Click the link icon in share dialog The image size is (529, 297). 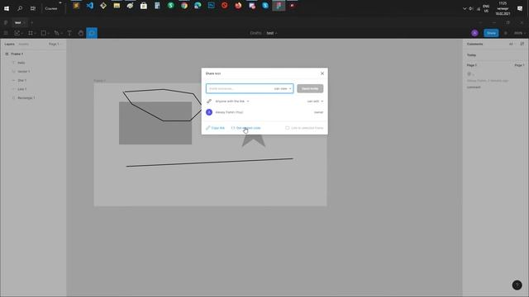[209, 101]
